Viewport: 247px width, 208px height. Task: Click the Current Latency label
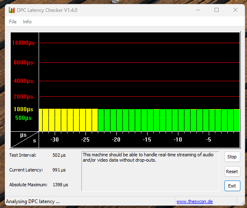[26, 170]
